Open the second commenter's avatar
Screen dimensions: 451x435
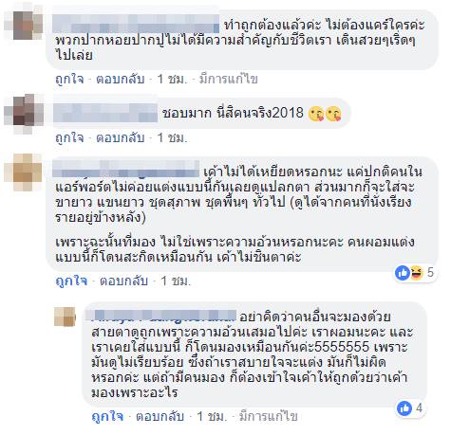[24, 114]
